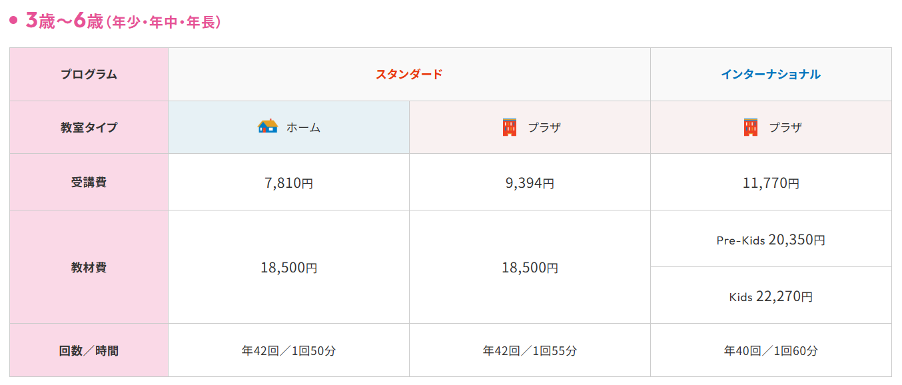
Task: Click the 11,770円 tuition fee cell
Action: click(771, 183)
